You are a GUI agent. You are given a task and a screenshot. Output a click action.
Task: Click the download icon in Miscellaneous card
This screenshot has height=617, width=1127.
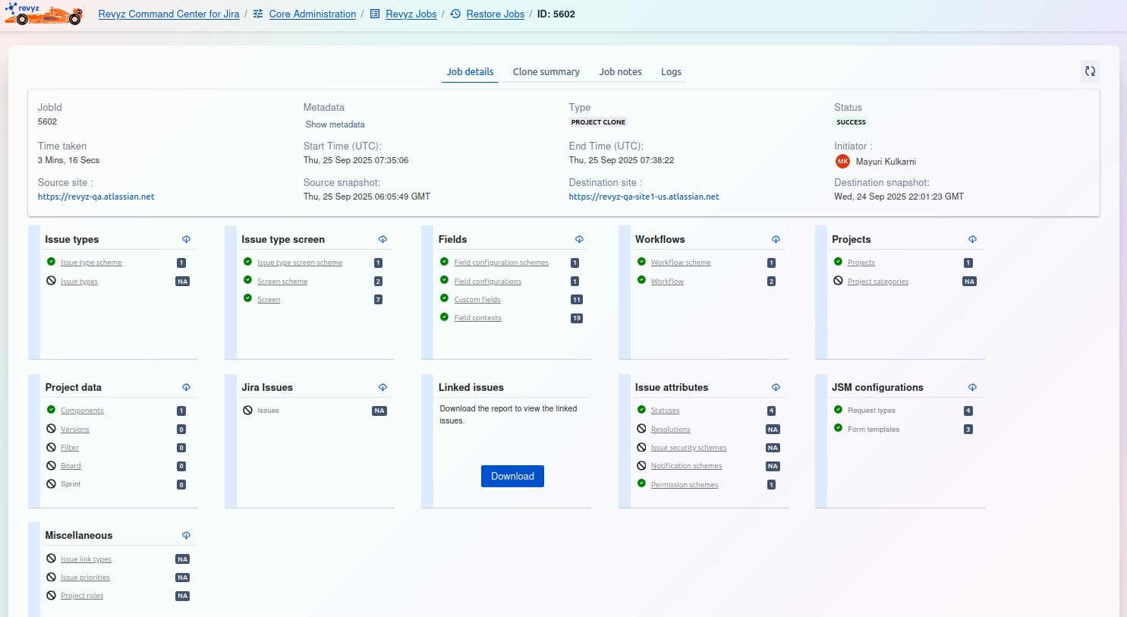[186, 535]
